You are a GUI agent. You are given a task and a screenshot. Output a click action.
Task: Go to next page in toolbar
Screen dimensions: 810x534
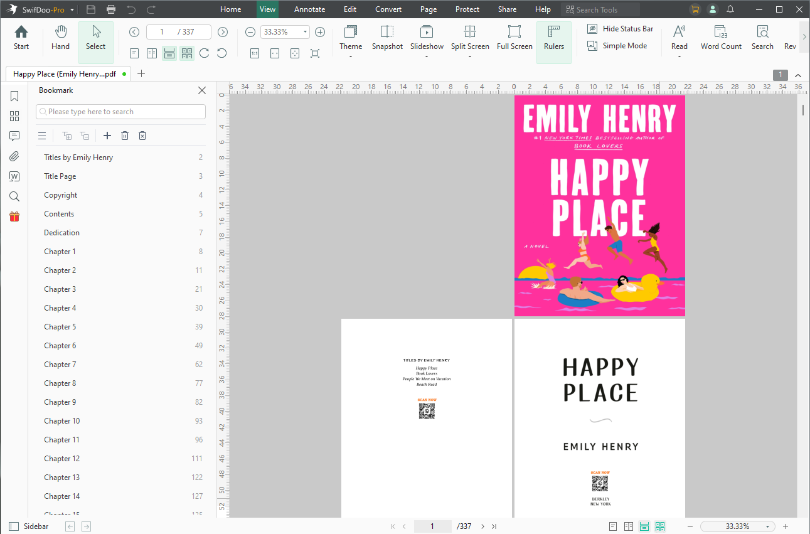[223, 32]
